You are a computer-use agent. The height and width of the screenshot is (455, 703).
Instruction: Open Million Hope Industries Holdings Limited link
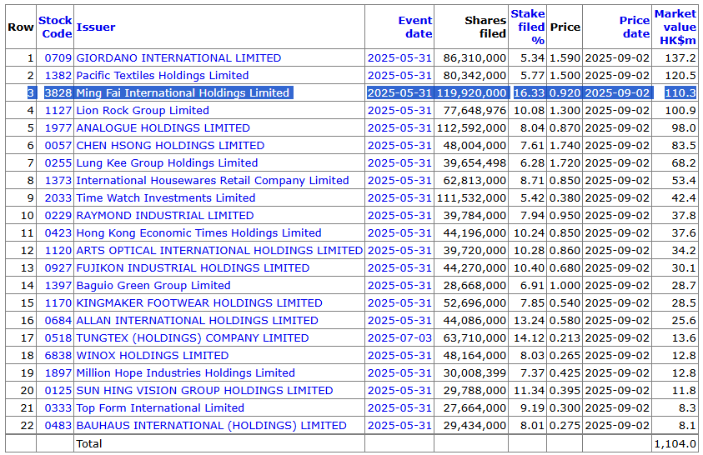tap(186, 372)
